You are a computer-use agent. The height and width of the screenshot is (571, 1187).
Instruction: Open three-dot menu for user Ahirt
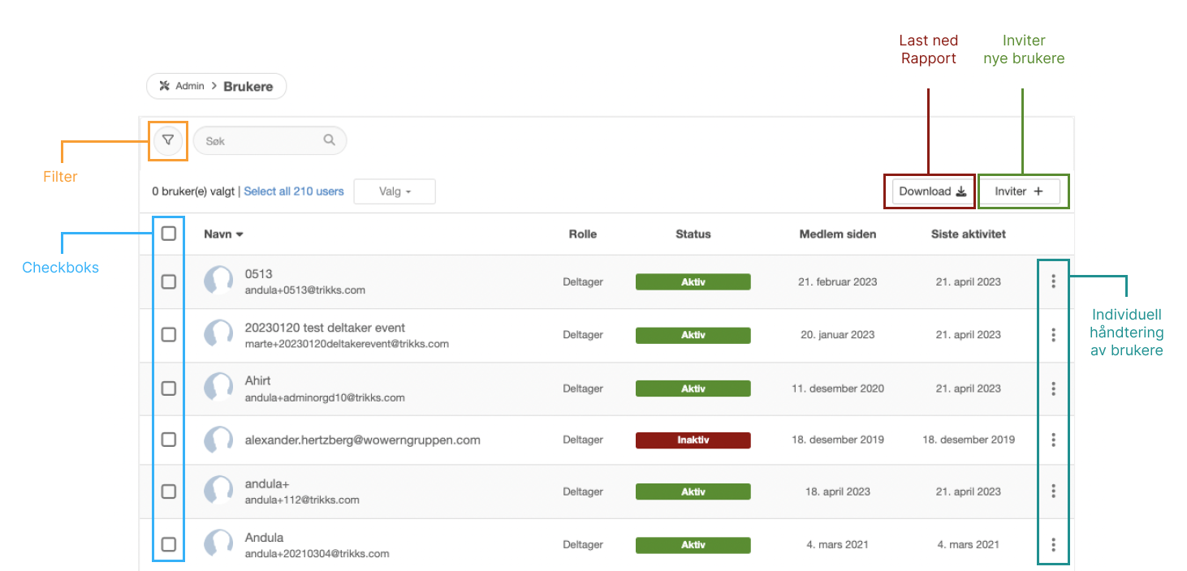pos(1053,389)
